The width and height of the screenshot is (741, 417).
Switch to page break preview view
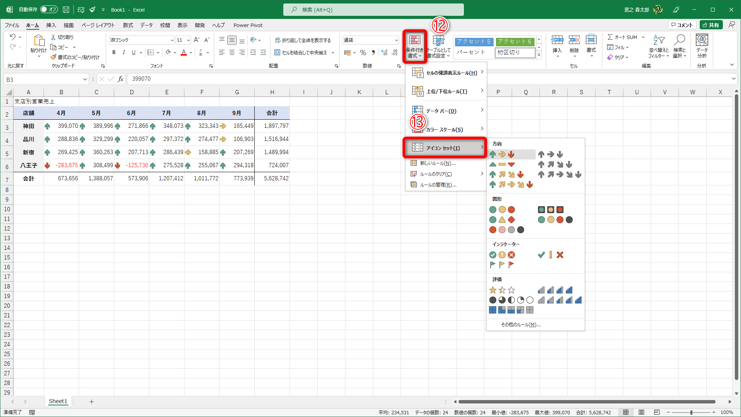coord(656,412)
